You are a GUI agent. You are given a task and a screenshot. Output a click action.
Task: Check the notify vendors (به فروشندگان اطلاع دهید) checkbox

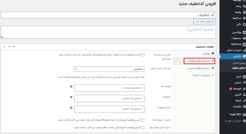[143, 128]
